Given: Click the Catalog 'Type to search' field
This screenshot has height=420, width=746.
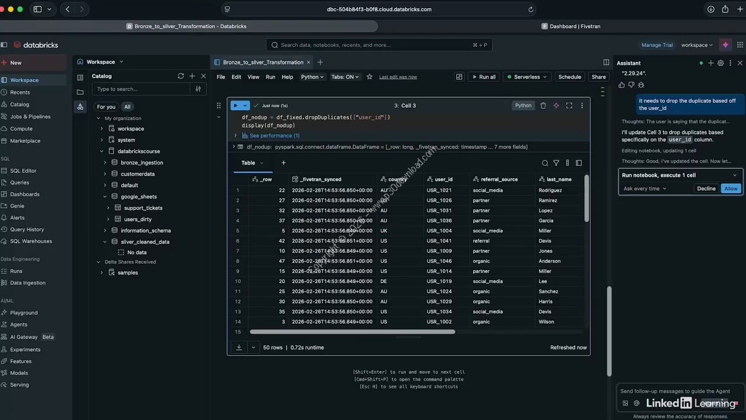Looking at the screenshot, I should [x=142, y=89].
